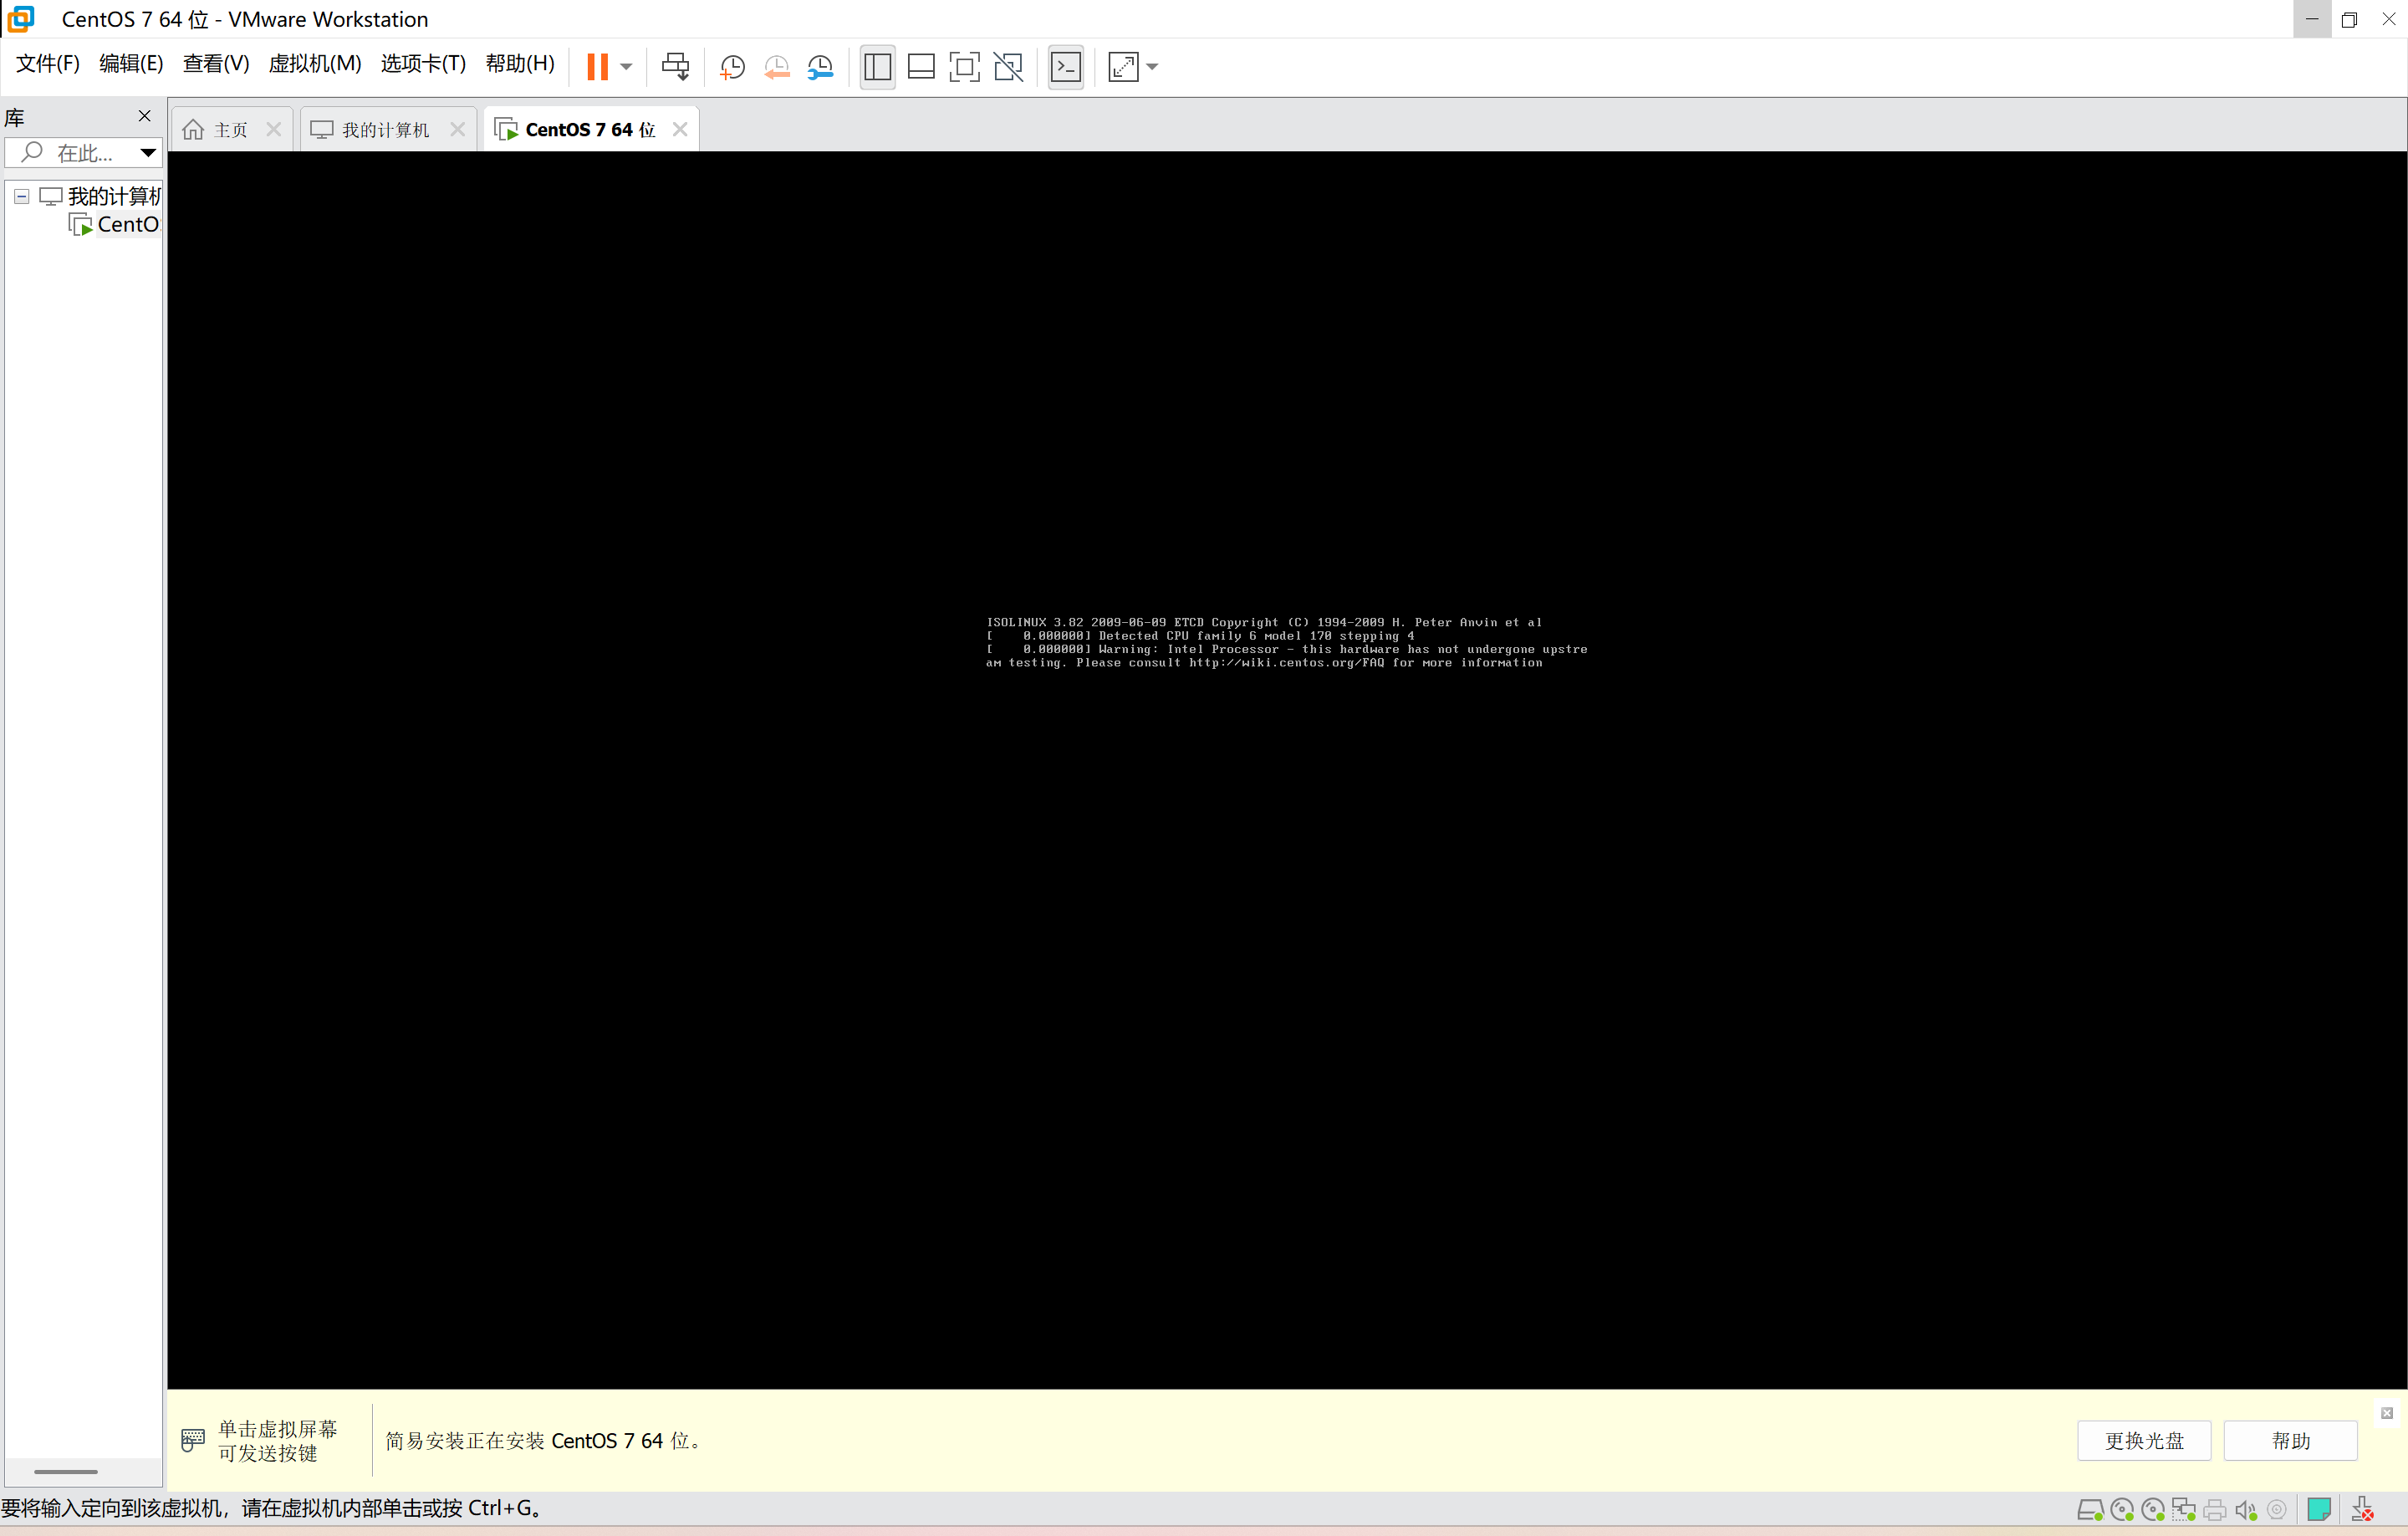Enter full screen mode icon

pyautogui.click(x=964, y=67)
